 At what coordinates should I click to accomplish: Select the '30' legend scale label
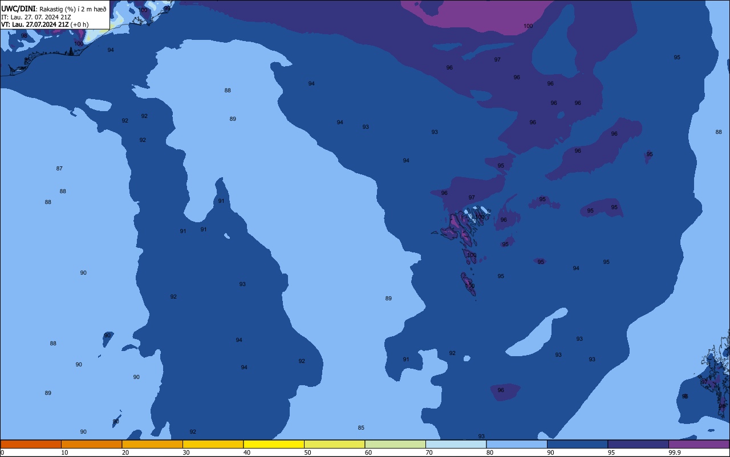coord(186,452)
